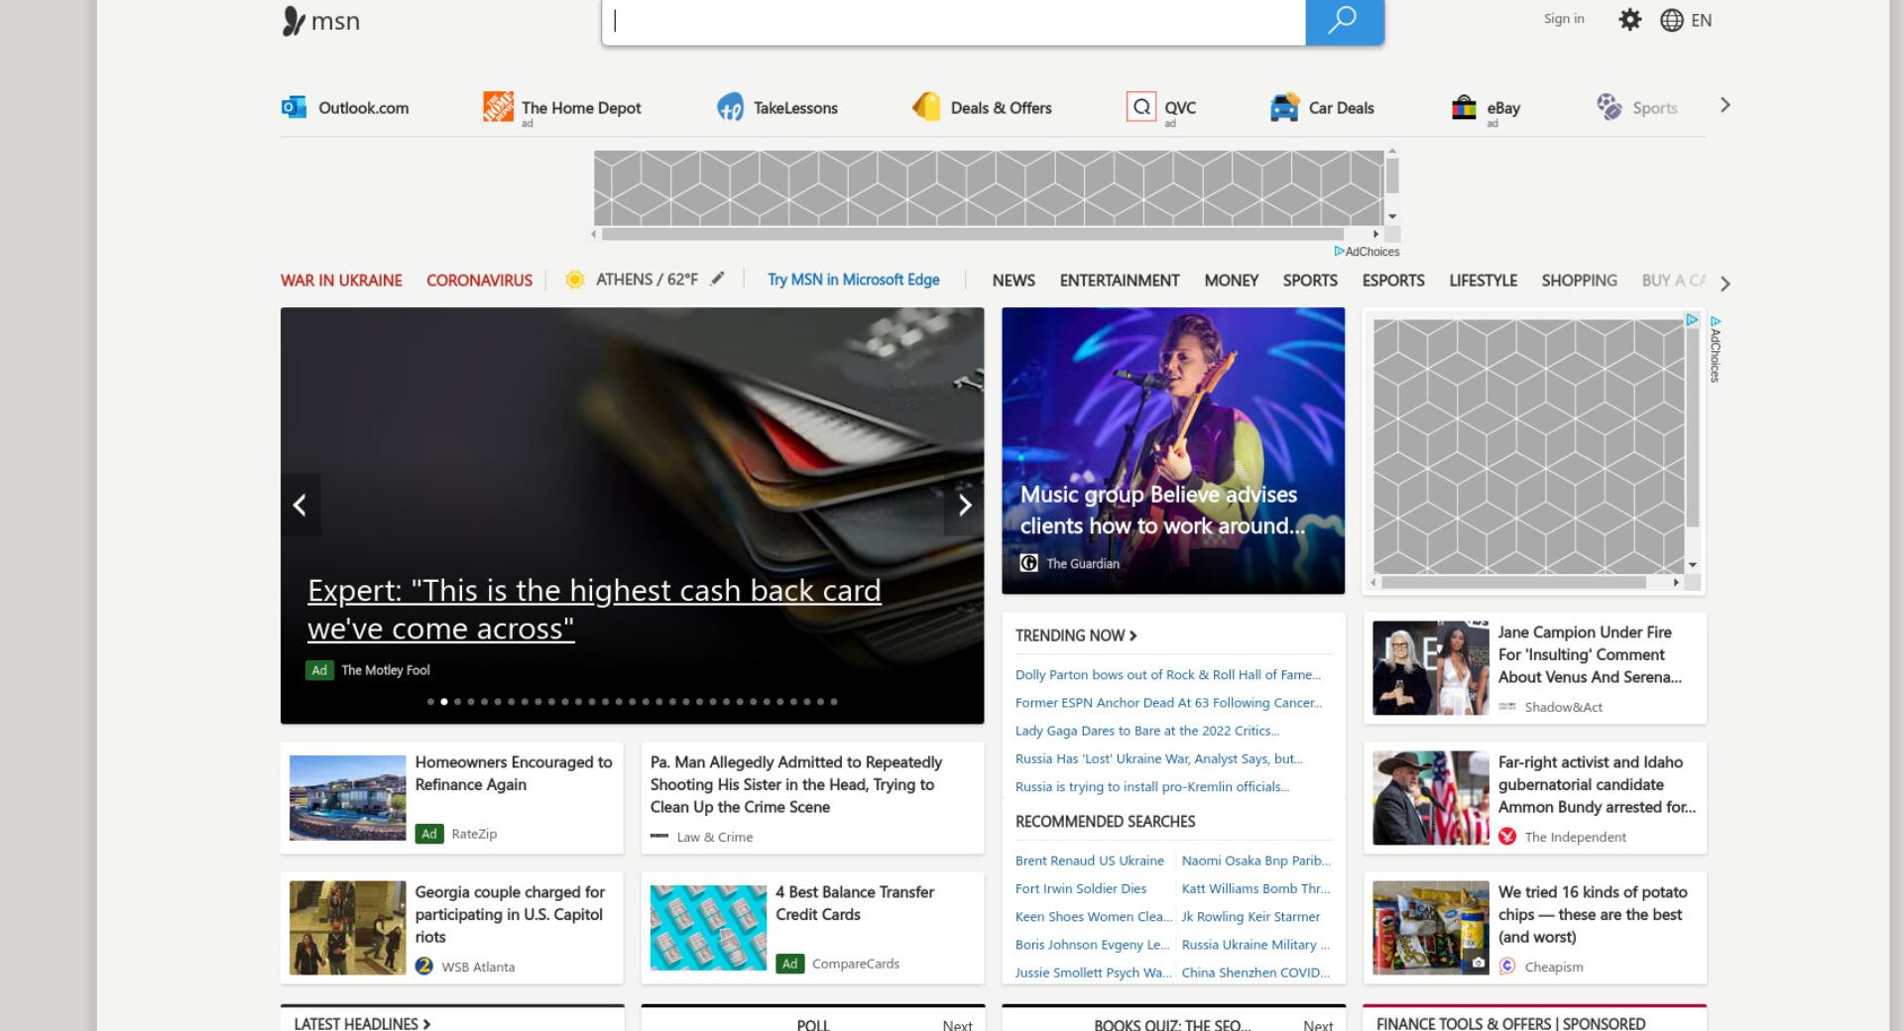
Task: Open Music group Believe article thumbnail
Action: pos(1173,450)
